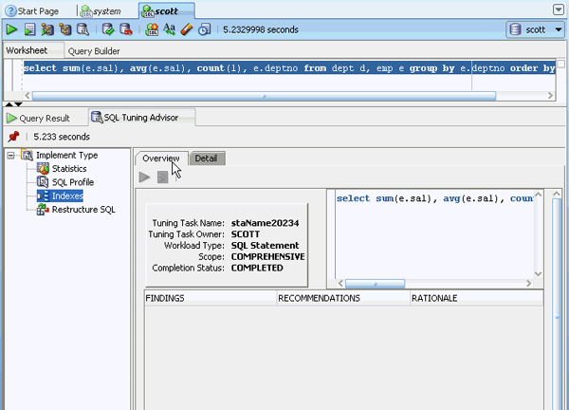Click the Run Script toolbar icon

tap(29, 29)
